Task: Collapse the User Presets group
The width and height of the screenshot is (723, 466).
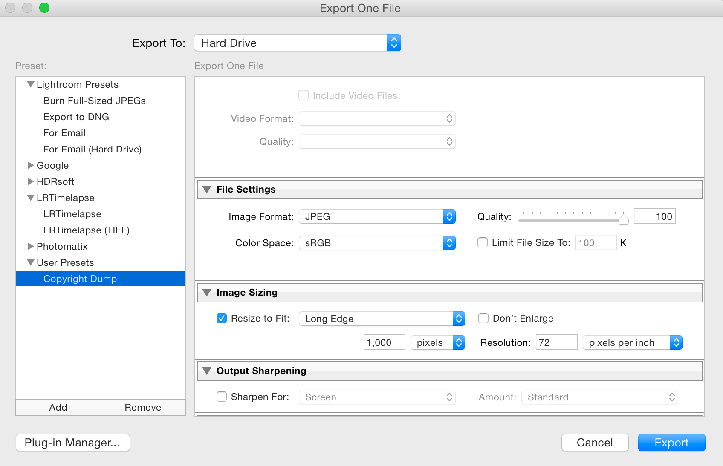Action: coord(31,262)
